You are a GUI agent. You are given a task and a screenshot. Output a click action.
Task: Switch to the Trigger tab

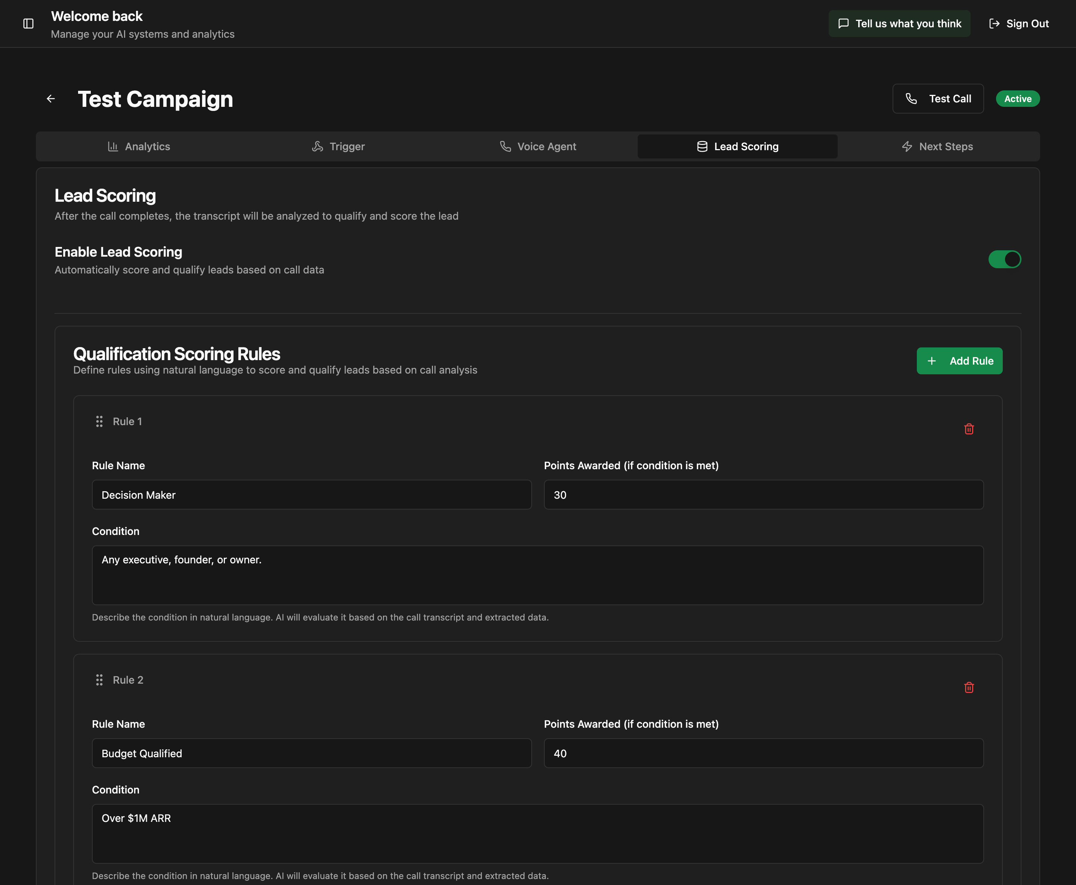pos(338,146)
